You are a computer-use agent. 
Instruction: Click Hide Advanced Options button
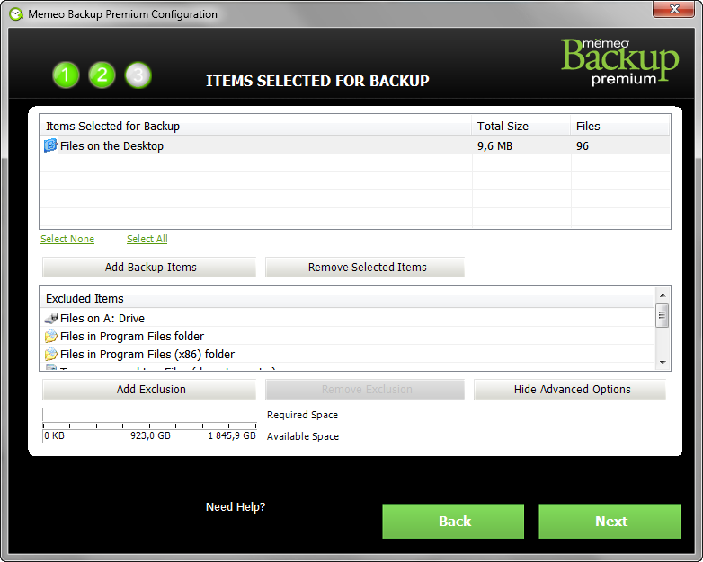pos(570,389)
